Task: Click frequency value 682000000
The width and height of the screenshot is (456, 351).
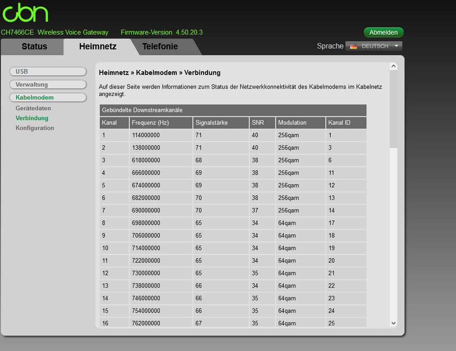Action: pyautogui.click(x=146, y=198)
